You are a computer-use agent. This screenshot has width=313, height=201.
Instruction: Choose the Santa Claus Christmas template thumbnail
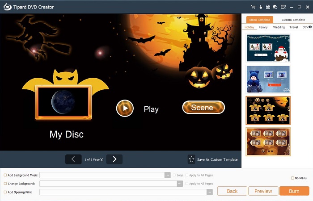point(268,48)
